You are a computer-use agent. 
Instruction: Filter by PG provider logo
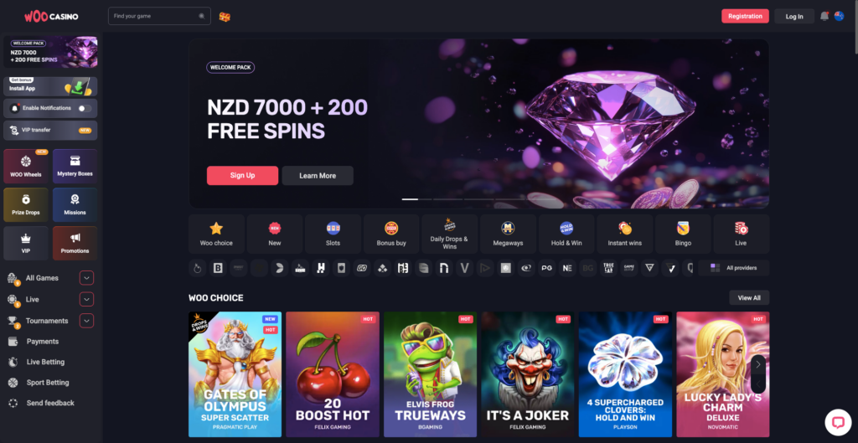(x=546, y=268)
